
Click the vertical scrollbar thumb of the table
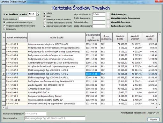[x=159, y=75]
